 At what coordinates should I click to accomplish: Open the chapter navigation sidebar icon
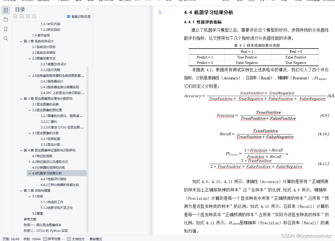pyautogui.click(x=6, y=20)
